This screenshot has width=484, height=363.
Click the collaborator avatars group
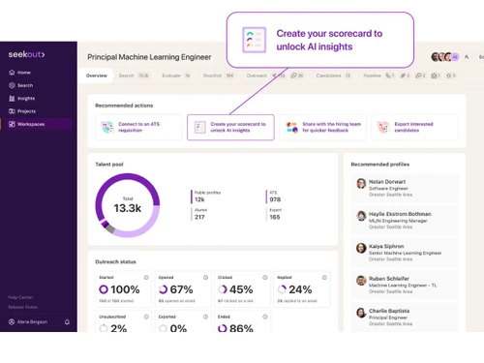(x=444, y=57)
